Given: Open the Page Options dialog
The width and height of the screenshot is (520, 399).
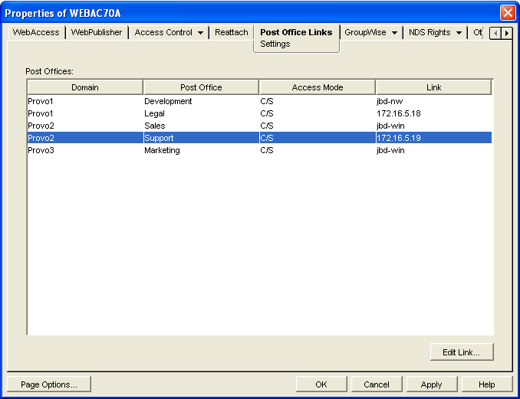Looking at the screenshot, I should [48, 384].
